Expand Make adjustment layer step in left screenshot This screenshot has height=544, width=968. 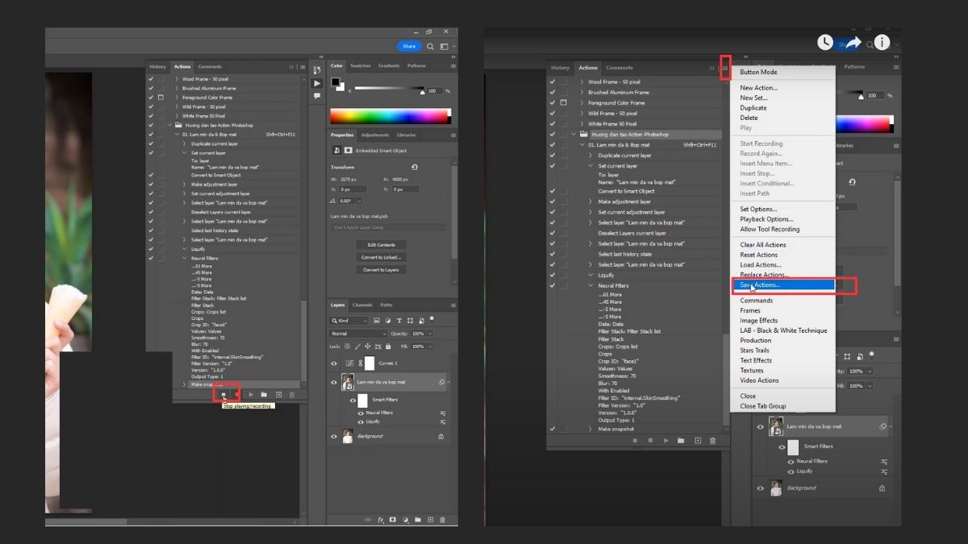[x=185, y=185]
